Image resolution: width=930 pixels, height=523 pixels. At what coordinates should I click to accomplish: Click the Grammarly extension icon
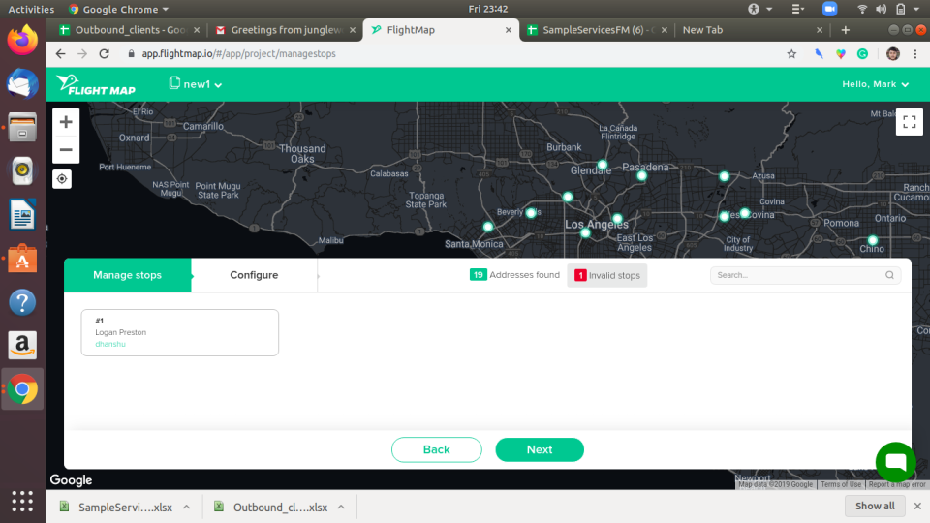pos(862,54)
